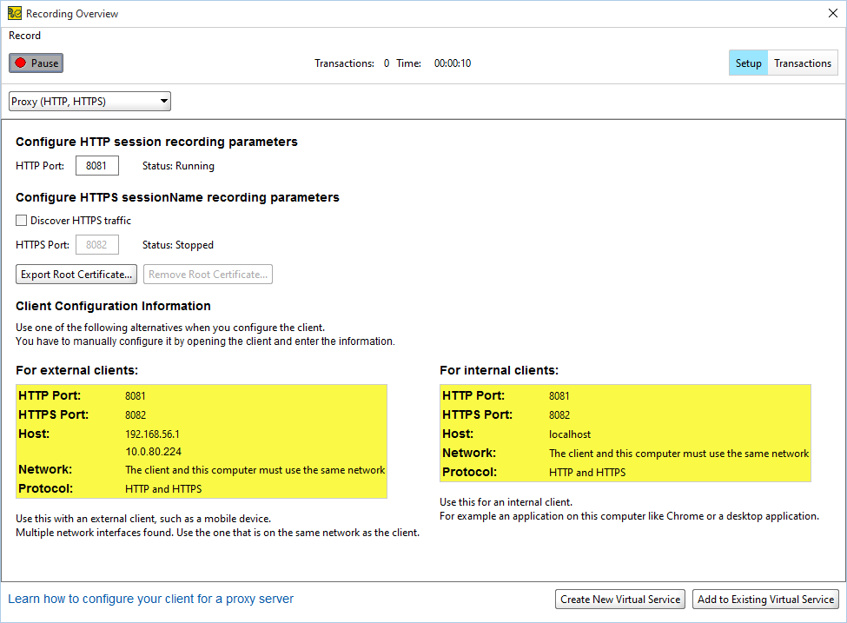Screen dimensions: 847x623
Task: Click Export Root Certificate
Action: coord(76,274)
